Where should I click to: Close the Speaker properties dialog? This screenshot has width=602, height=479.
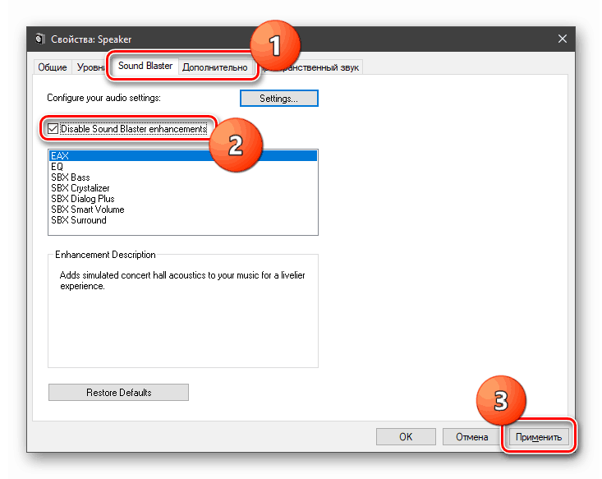[x=562, y=39]
